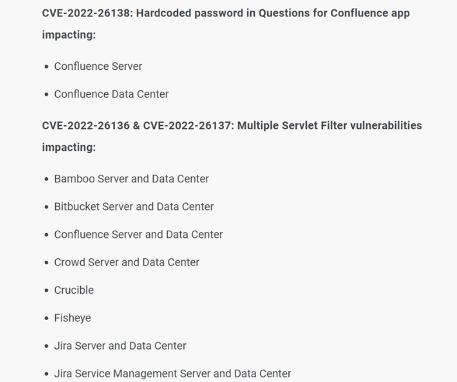Select "Bamboo Server and Data Center" item
Screen dimensions: 457x382
(x=132, y=179)
